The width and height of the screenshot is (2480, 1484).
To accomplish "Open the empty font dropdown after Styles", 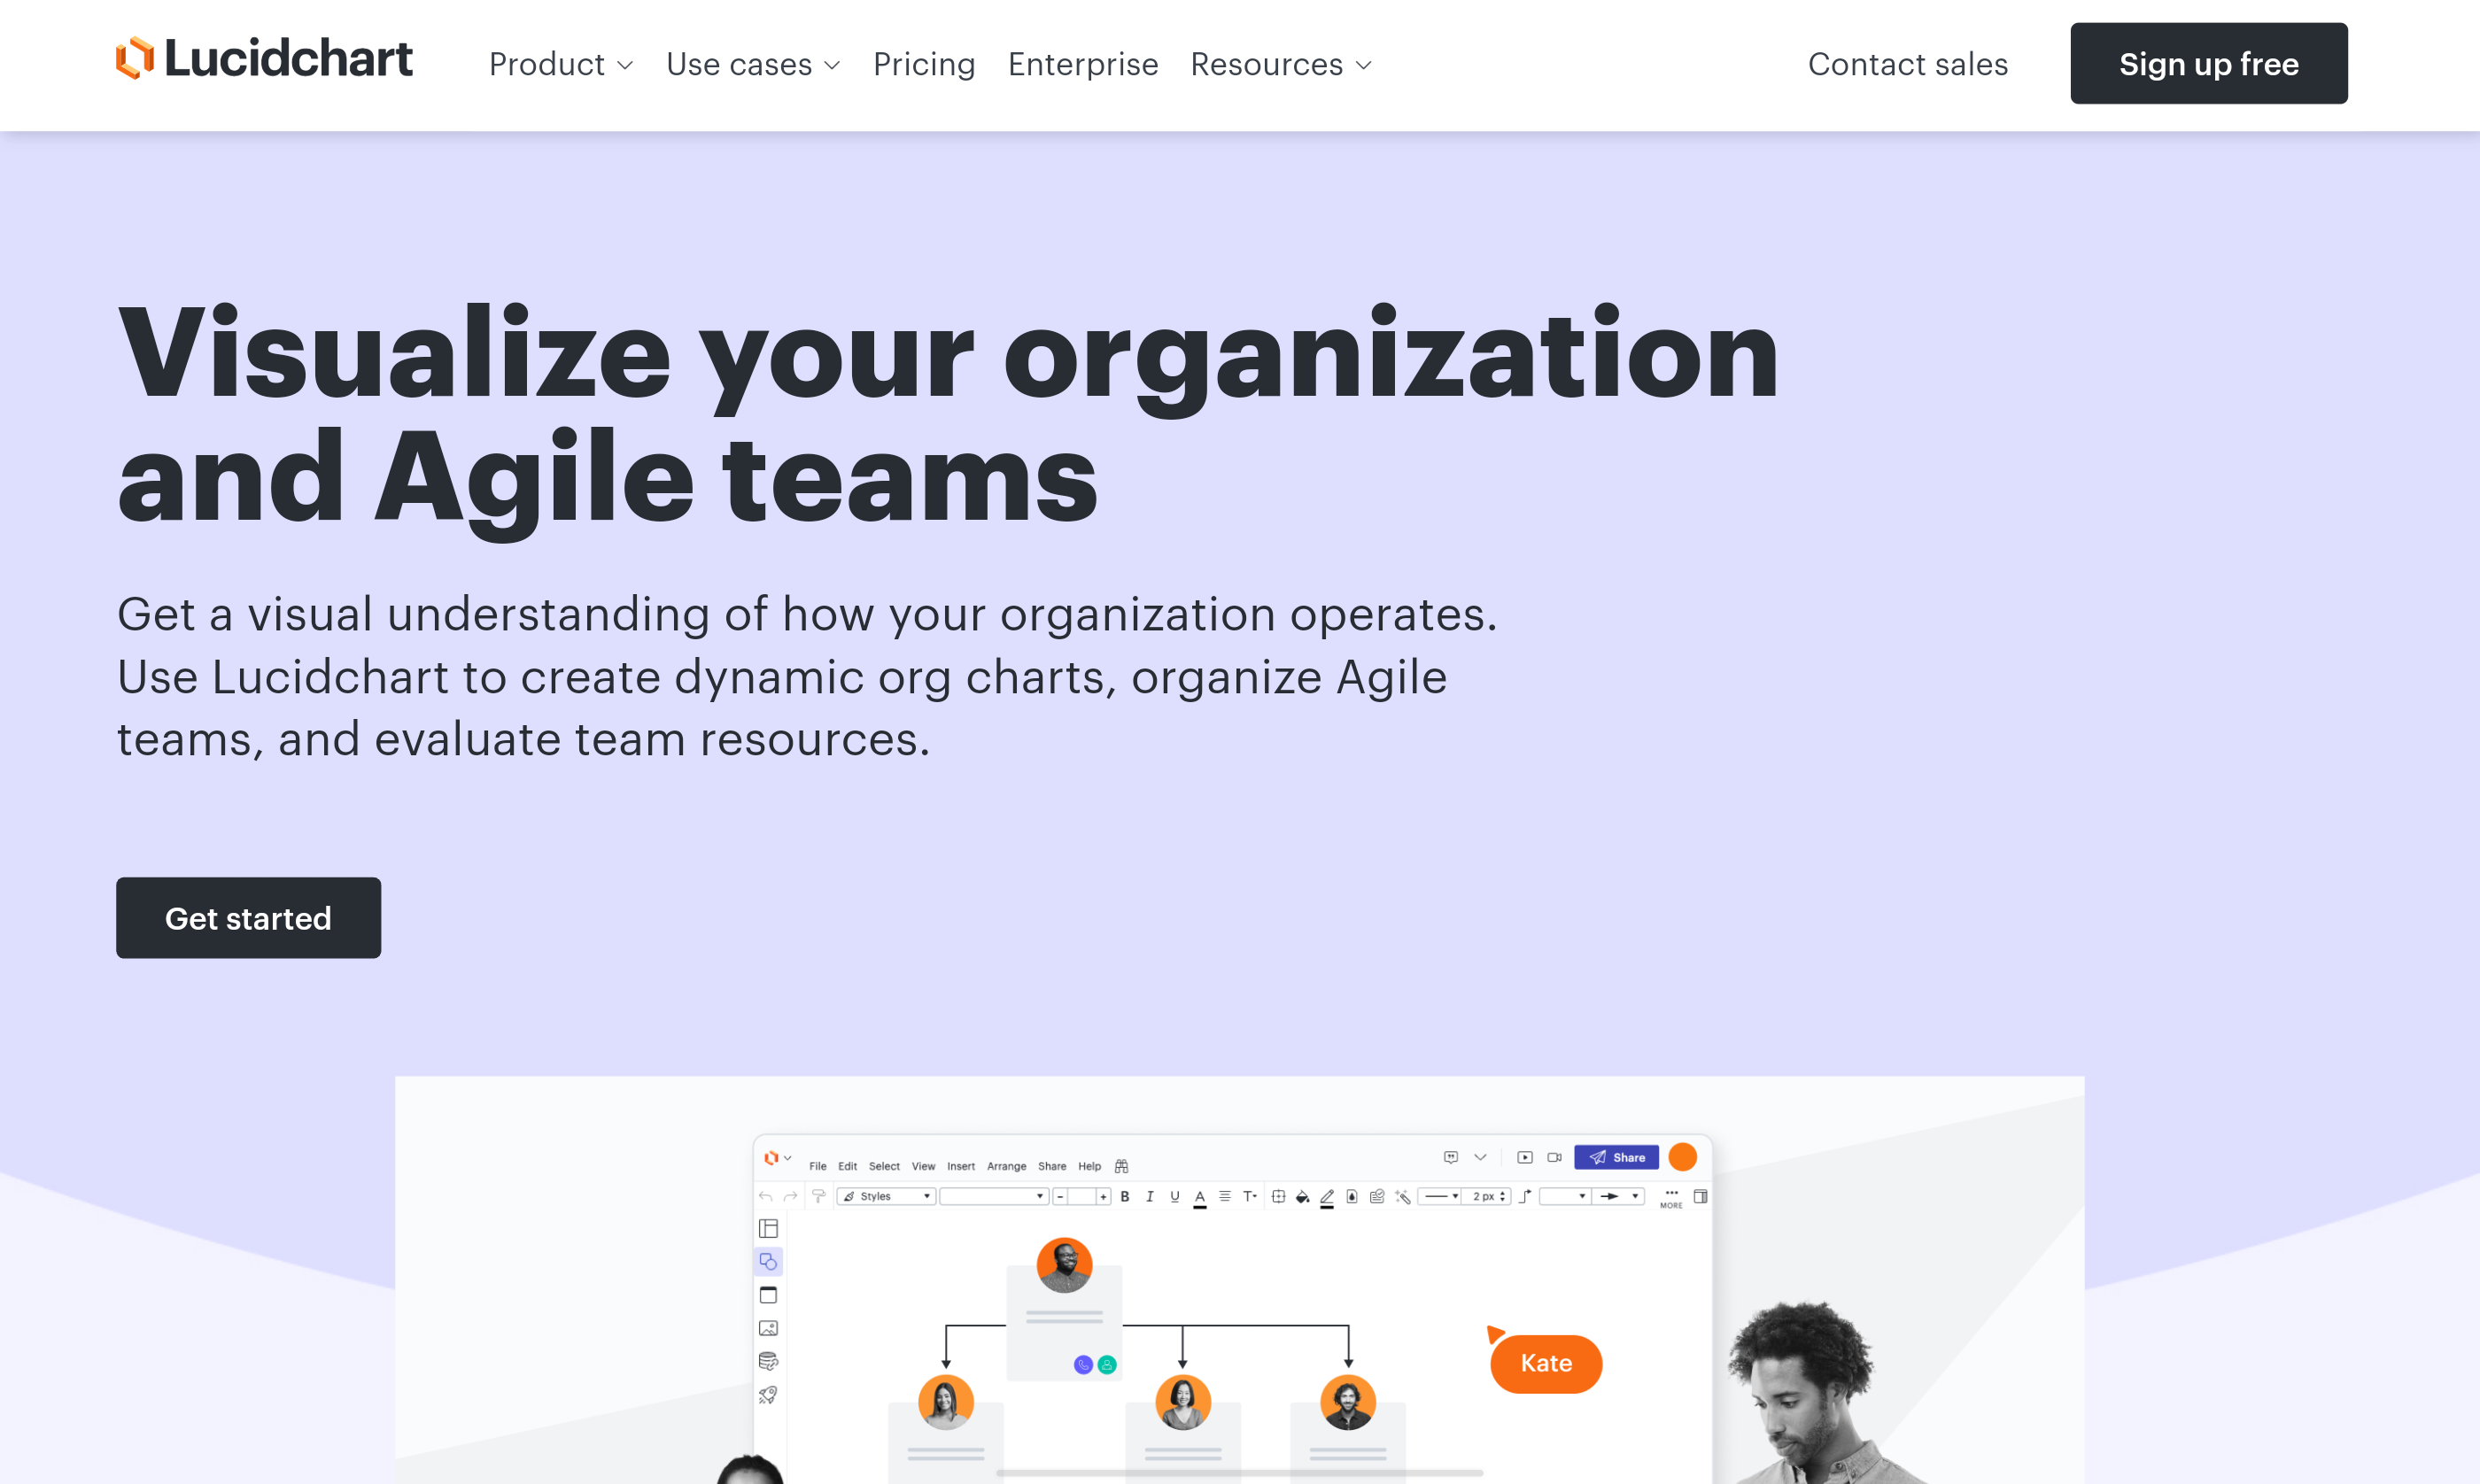I will tap(994, 1197).
